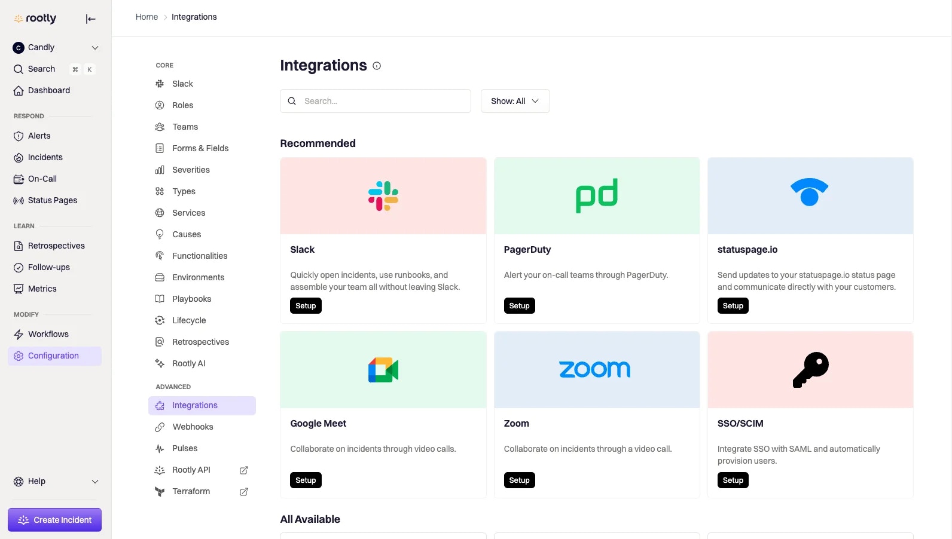This screenshot has height=539, width=952.
Task: Click the 'All Available' section heading
Action: point(310,519)
